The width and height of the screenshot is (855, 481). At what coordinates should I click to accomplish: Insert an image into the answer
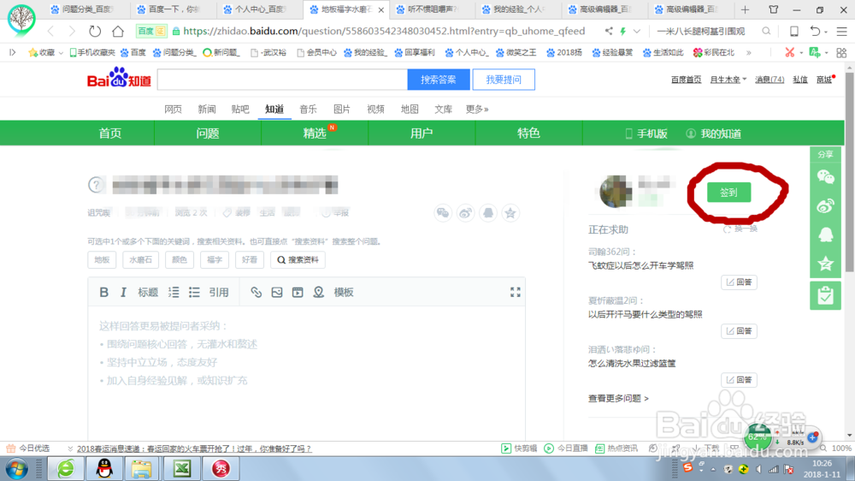click(277, 293)
